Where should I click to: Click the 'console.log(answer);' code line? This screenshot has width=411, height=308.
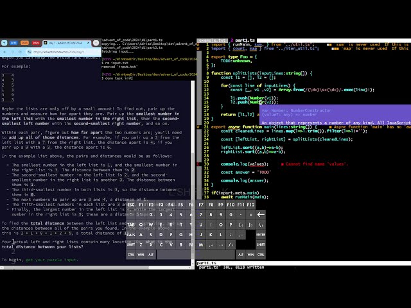point(244,181)
